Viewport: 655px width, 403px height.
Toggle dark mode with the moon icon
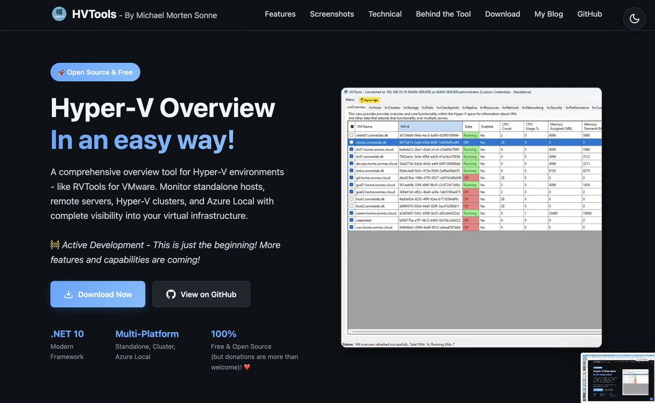pos(634,19)
